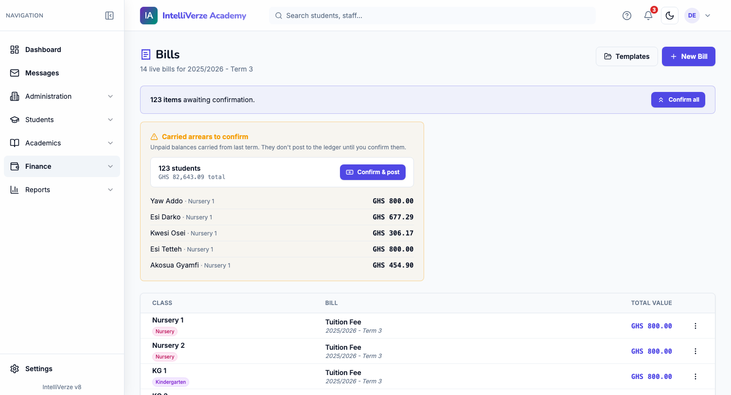This screenshot has width=731, height=395.
Task: Select Esi Tetteh arrears row
Action: (282, 249)
